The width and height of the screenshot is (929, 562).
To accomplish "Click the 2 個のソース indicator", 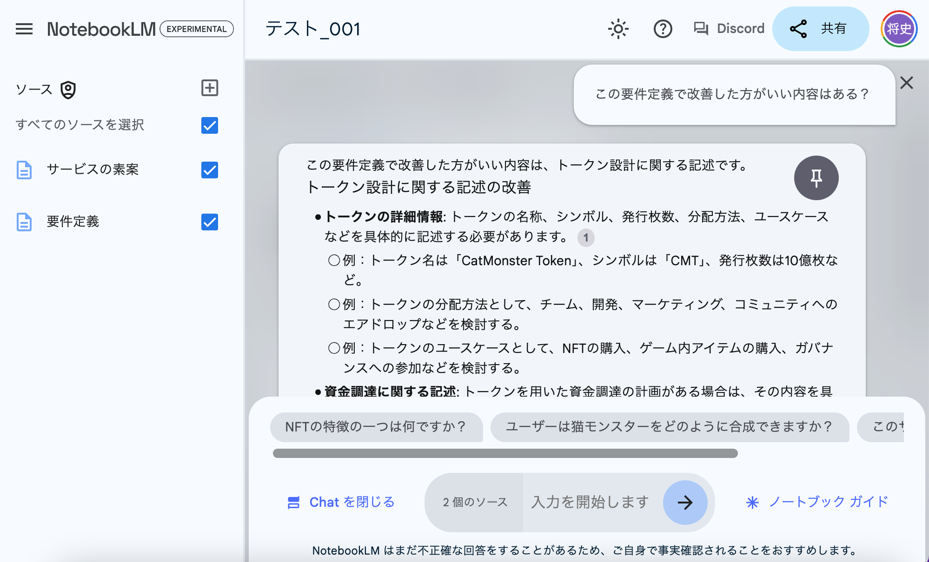I will [475, 502].
